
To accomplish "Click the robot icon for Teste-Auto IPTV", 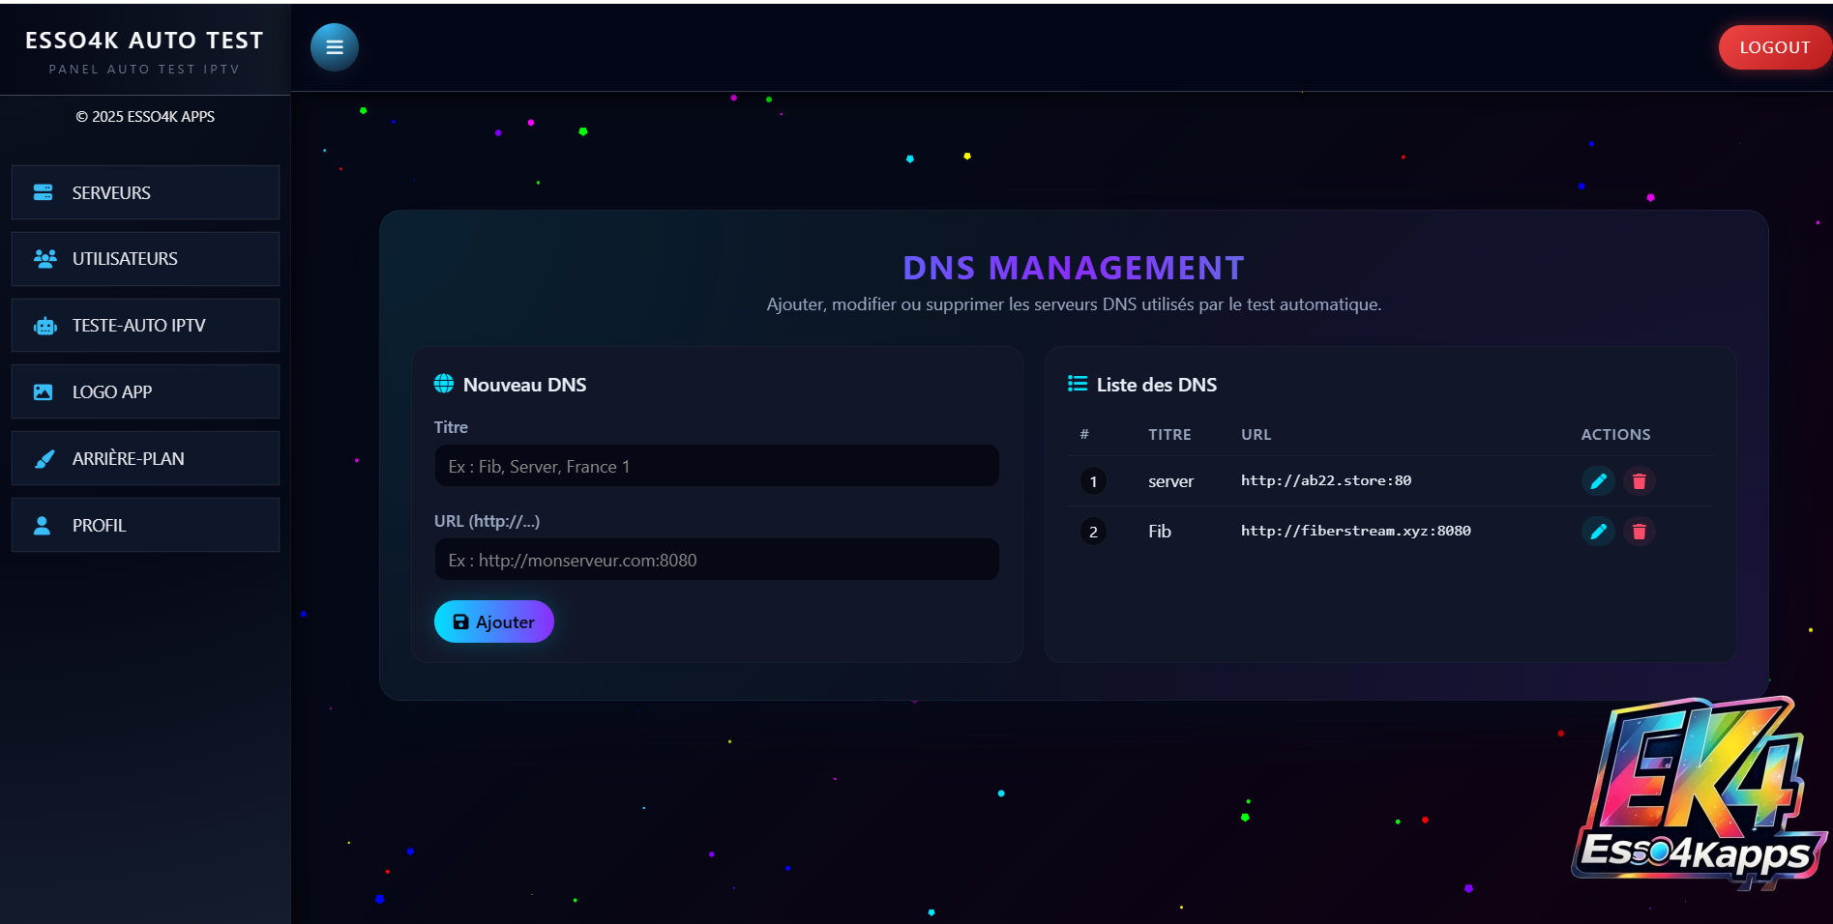I will 44,326.
